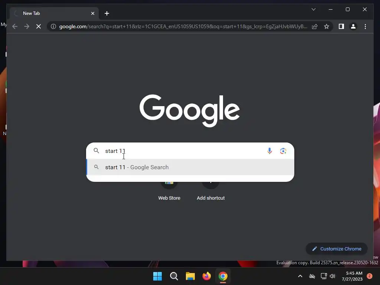The image size is (380, 285).
Task: Open search tabs chevron in title bar
Action: [x=313, y=9]
